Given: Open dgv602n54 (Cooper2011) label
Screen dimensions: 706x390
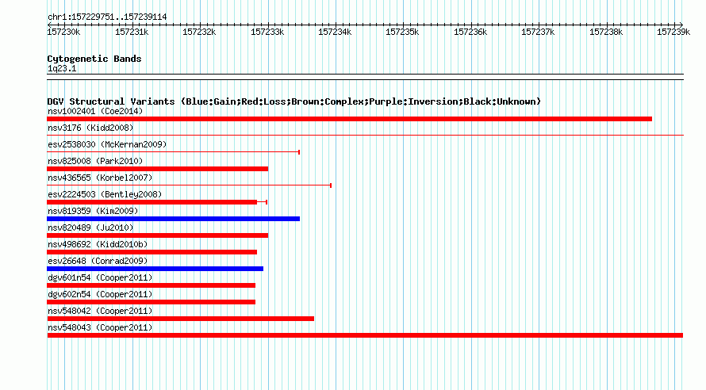Looking at the screenshot, I should (100, 294).
